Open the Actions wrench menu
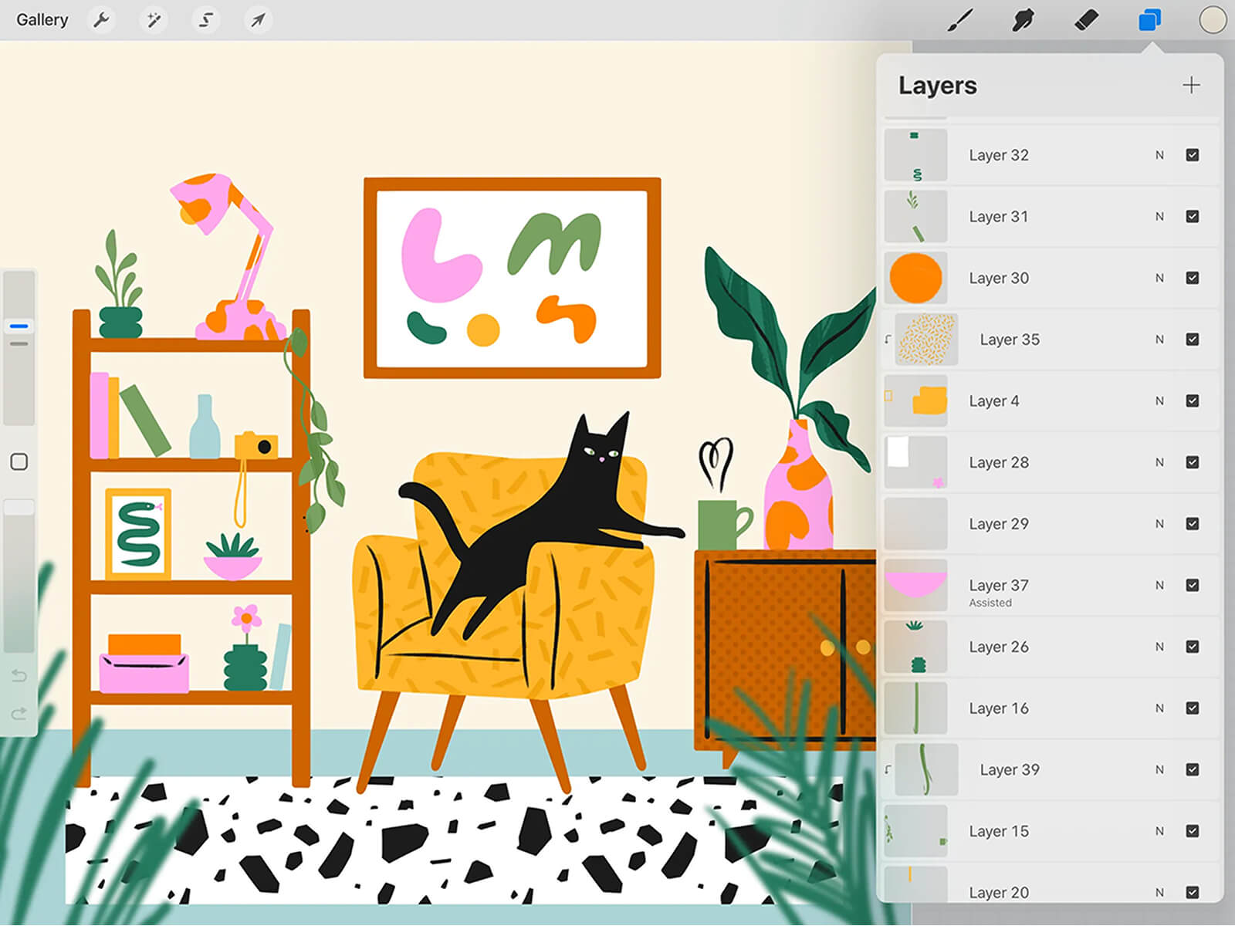The image size is (1235, 926). (101, 20)
